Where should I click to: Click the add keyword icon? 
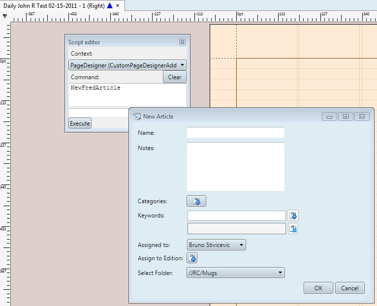coord(293,215)
